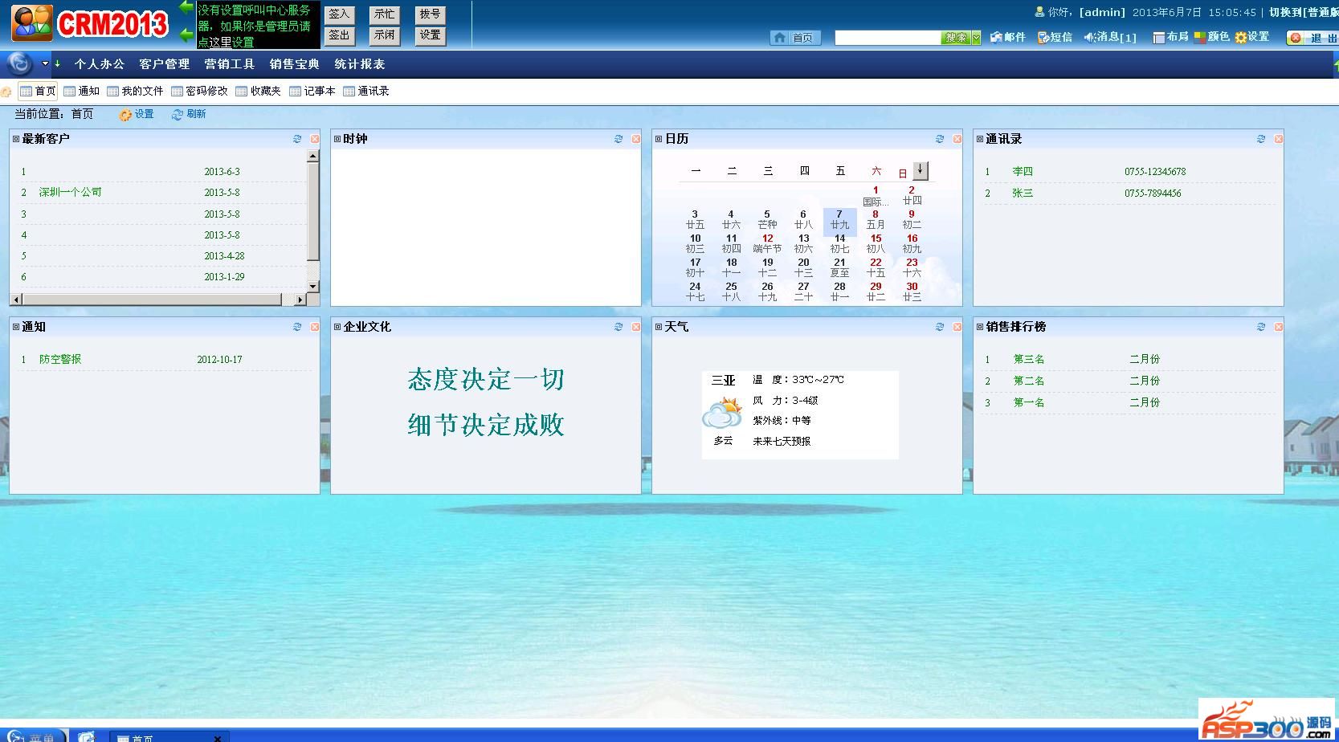1339x742 pixels.
Task: Open 消息 messages with speaker icon
Action: click(x=1109, y=37)
